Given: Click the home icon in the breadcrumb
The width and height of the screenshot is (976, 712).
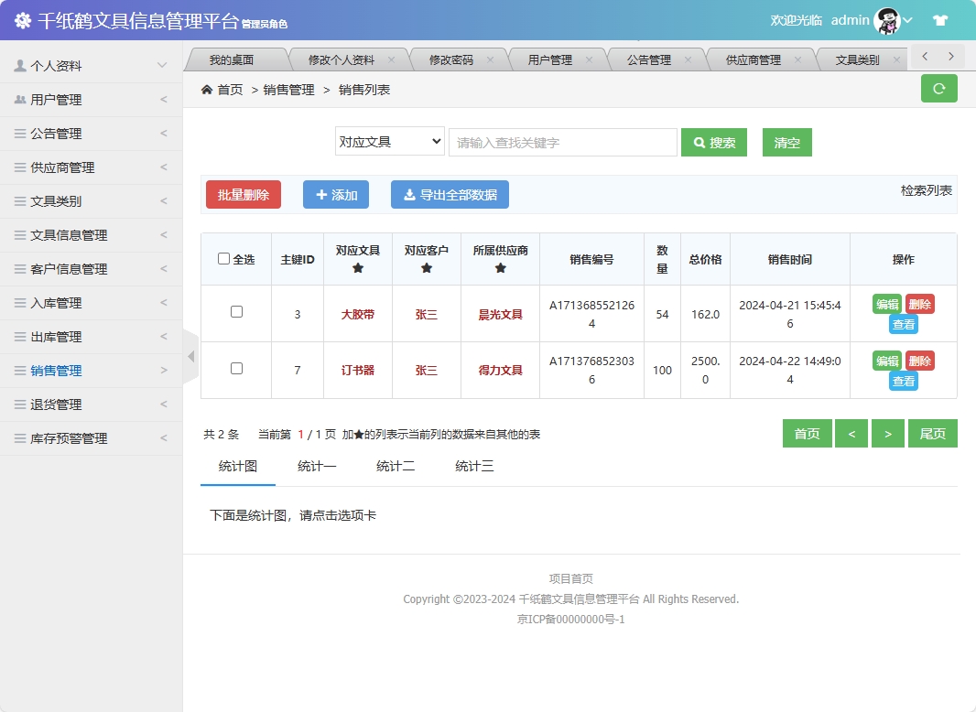Looking at the screenshot, I should [206, 90].
